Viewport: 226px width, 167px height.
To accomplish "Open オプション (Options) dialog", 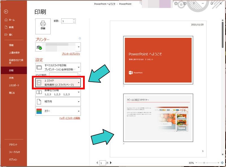I will point(13,159).
